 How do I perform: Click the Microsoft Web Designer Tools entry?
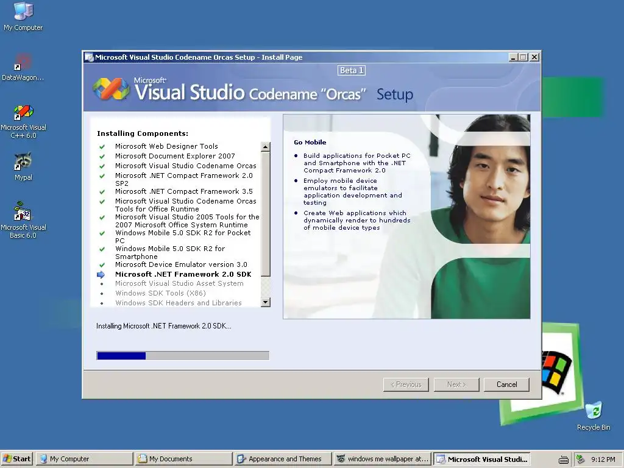tap(166, 146)
